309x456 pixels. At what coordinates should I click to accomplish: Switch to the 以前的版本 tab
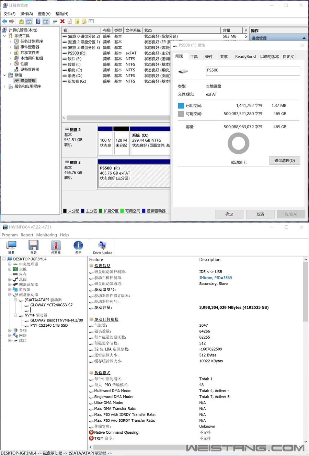pyautogui.click(x=270, y=57)
